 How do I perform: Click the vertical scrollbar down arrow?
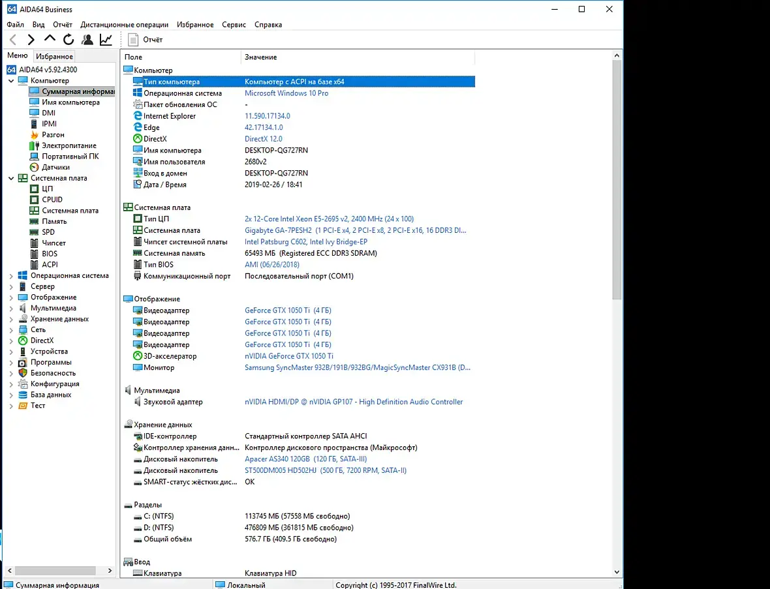tap(617, 572)
